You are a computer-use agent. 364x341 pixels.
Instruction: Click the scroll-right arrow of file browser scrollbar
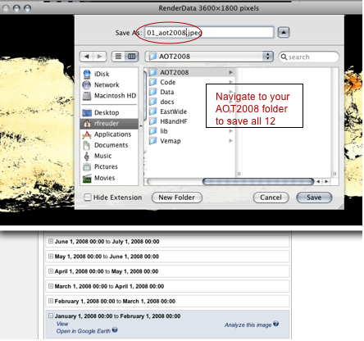326,181
